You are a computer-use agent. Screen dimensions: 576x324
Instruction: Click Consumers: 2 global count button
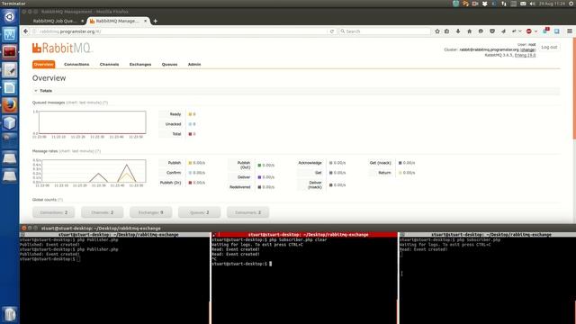tap(248, 212)
